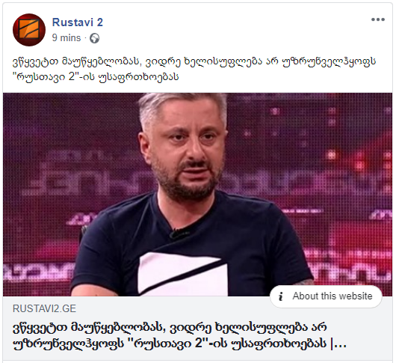Open the post options three-dot menu

click(x=378, y=19)
